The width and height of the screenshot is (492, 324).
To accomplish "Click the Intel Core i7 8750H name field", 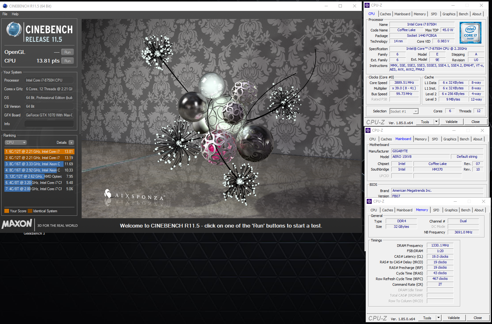I will pos(422,24).
